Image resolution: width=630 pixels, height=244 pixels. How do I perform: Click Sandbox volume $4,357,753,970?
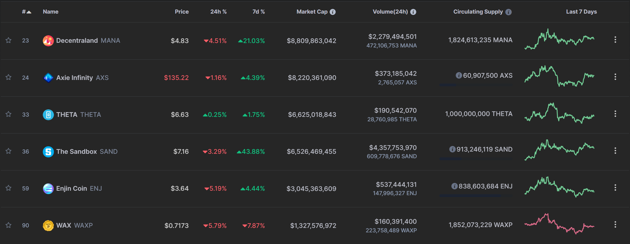tap(393, 148)
